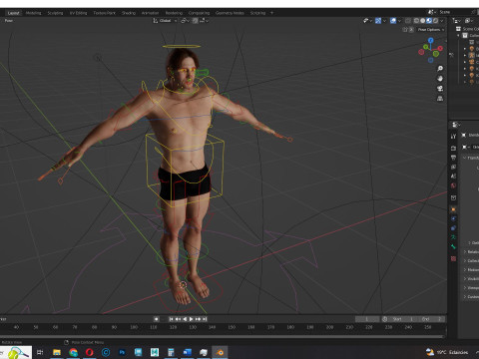Image resolution: width=479 pixels, height=359 pixels.
Task: Open the Armature data properties tab
Action: (453, 237)
